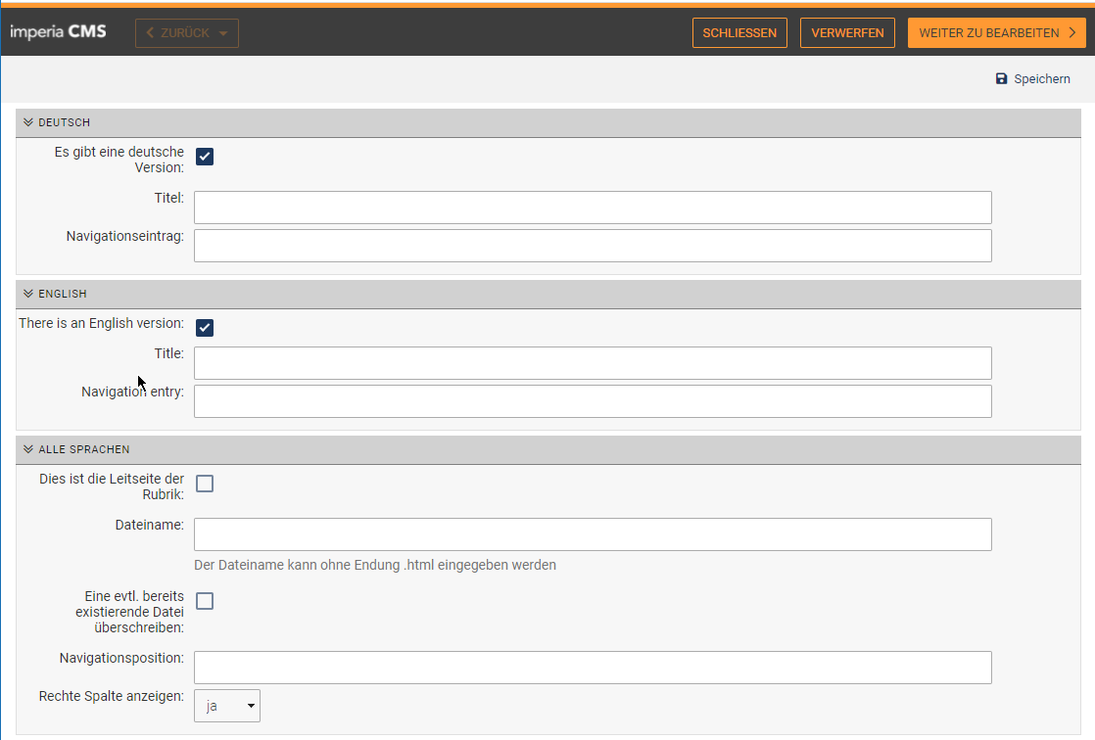The image size is (1095, 740).
Task: Click into the Navigationsposition field
Action: coord(593,668)
